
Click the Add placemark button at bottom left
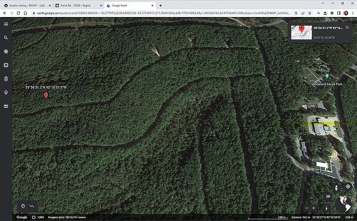pos(23,206)
